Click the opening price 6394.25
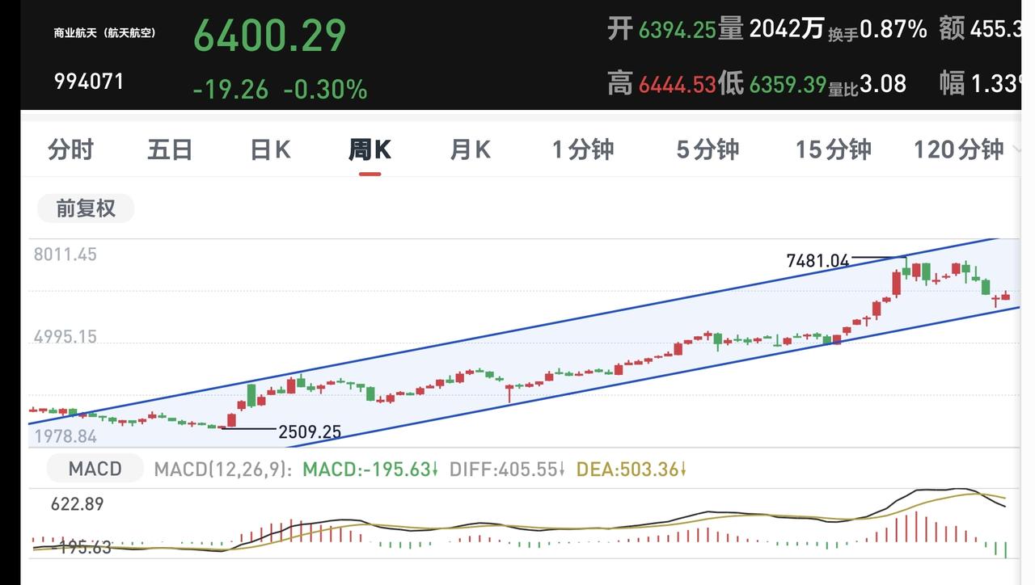Screen dimensions: 1035x585 click(x=678, y=30)
